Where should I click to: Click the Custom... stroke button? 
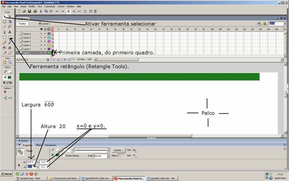coord(119,150)
